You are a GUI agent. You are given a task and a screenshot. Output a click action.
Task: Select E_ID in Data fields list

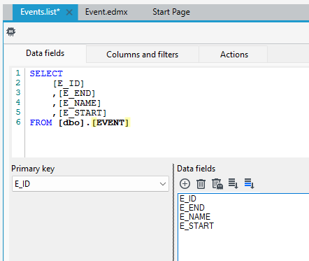point(188,199)
